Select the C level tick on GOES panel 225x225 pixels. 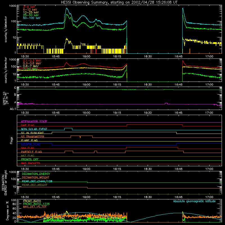[x=15, y=88]
